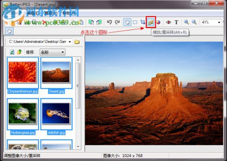
Task: Zoom in with the magnifier plus icon
Action: 186,22
